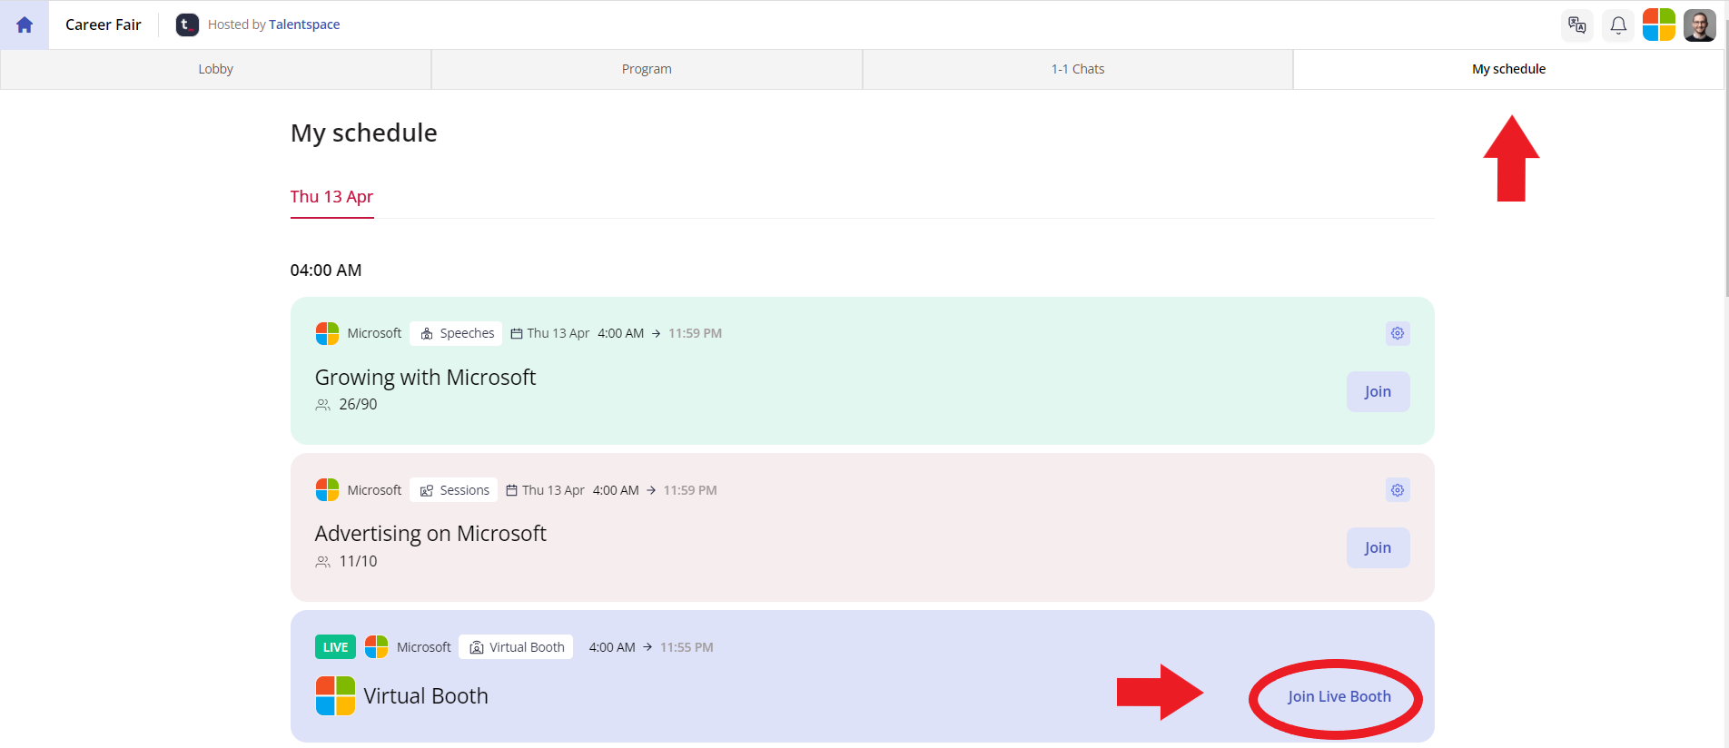Click calendar icon in Sessions event row
Screen dimensions: 1729x748
(511, 490)
